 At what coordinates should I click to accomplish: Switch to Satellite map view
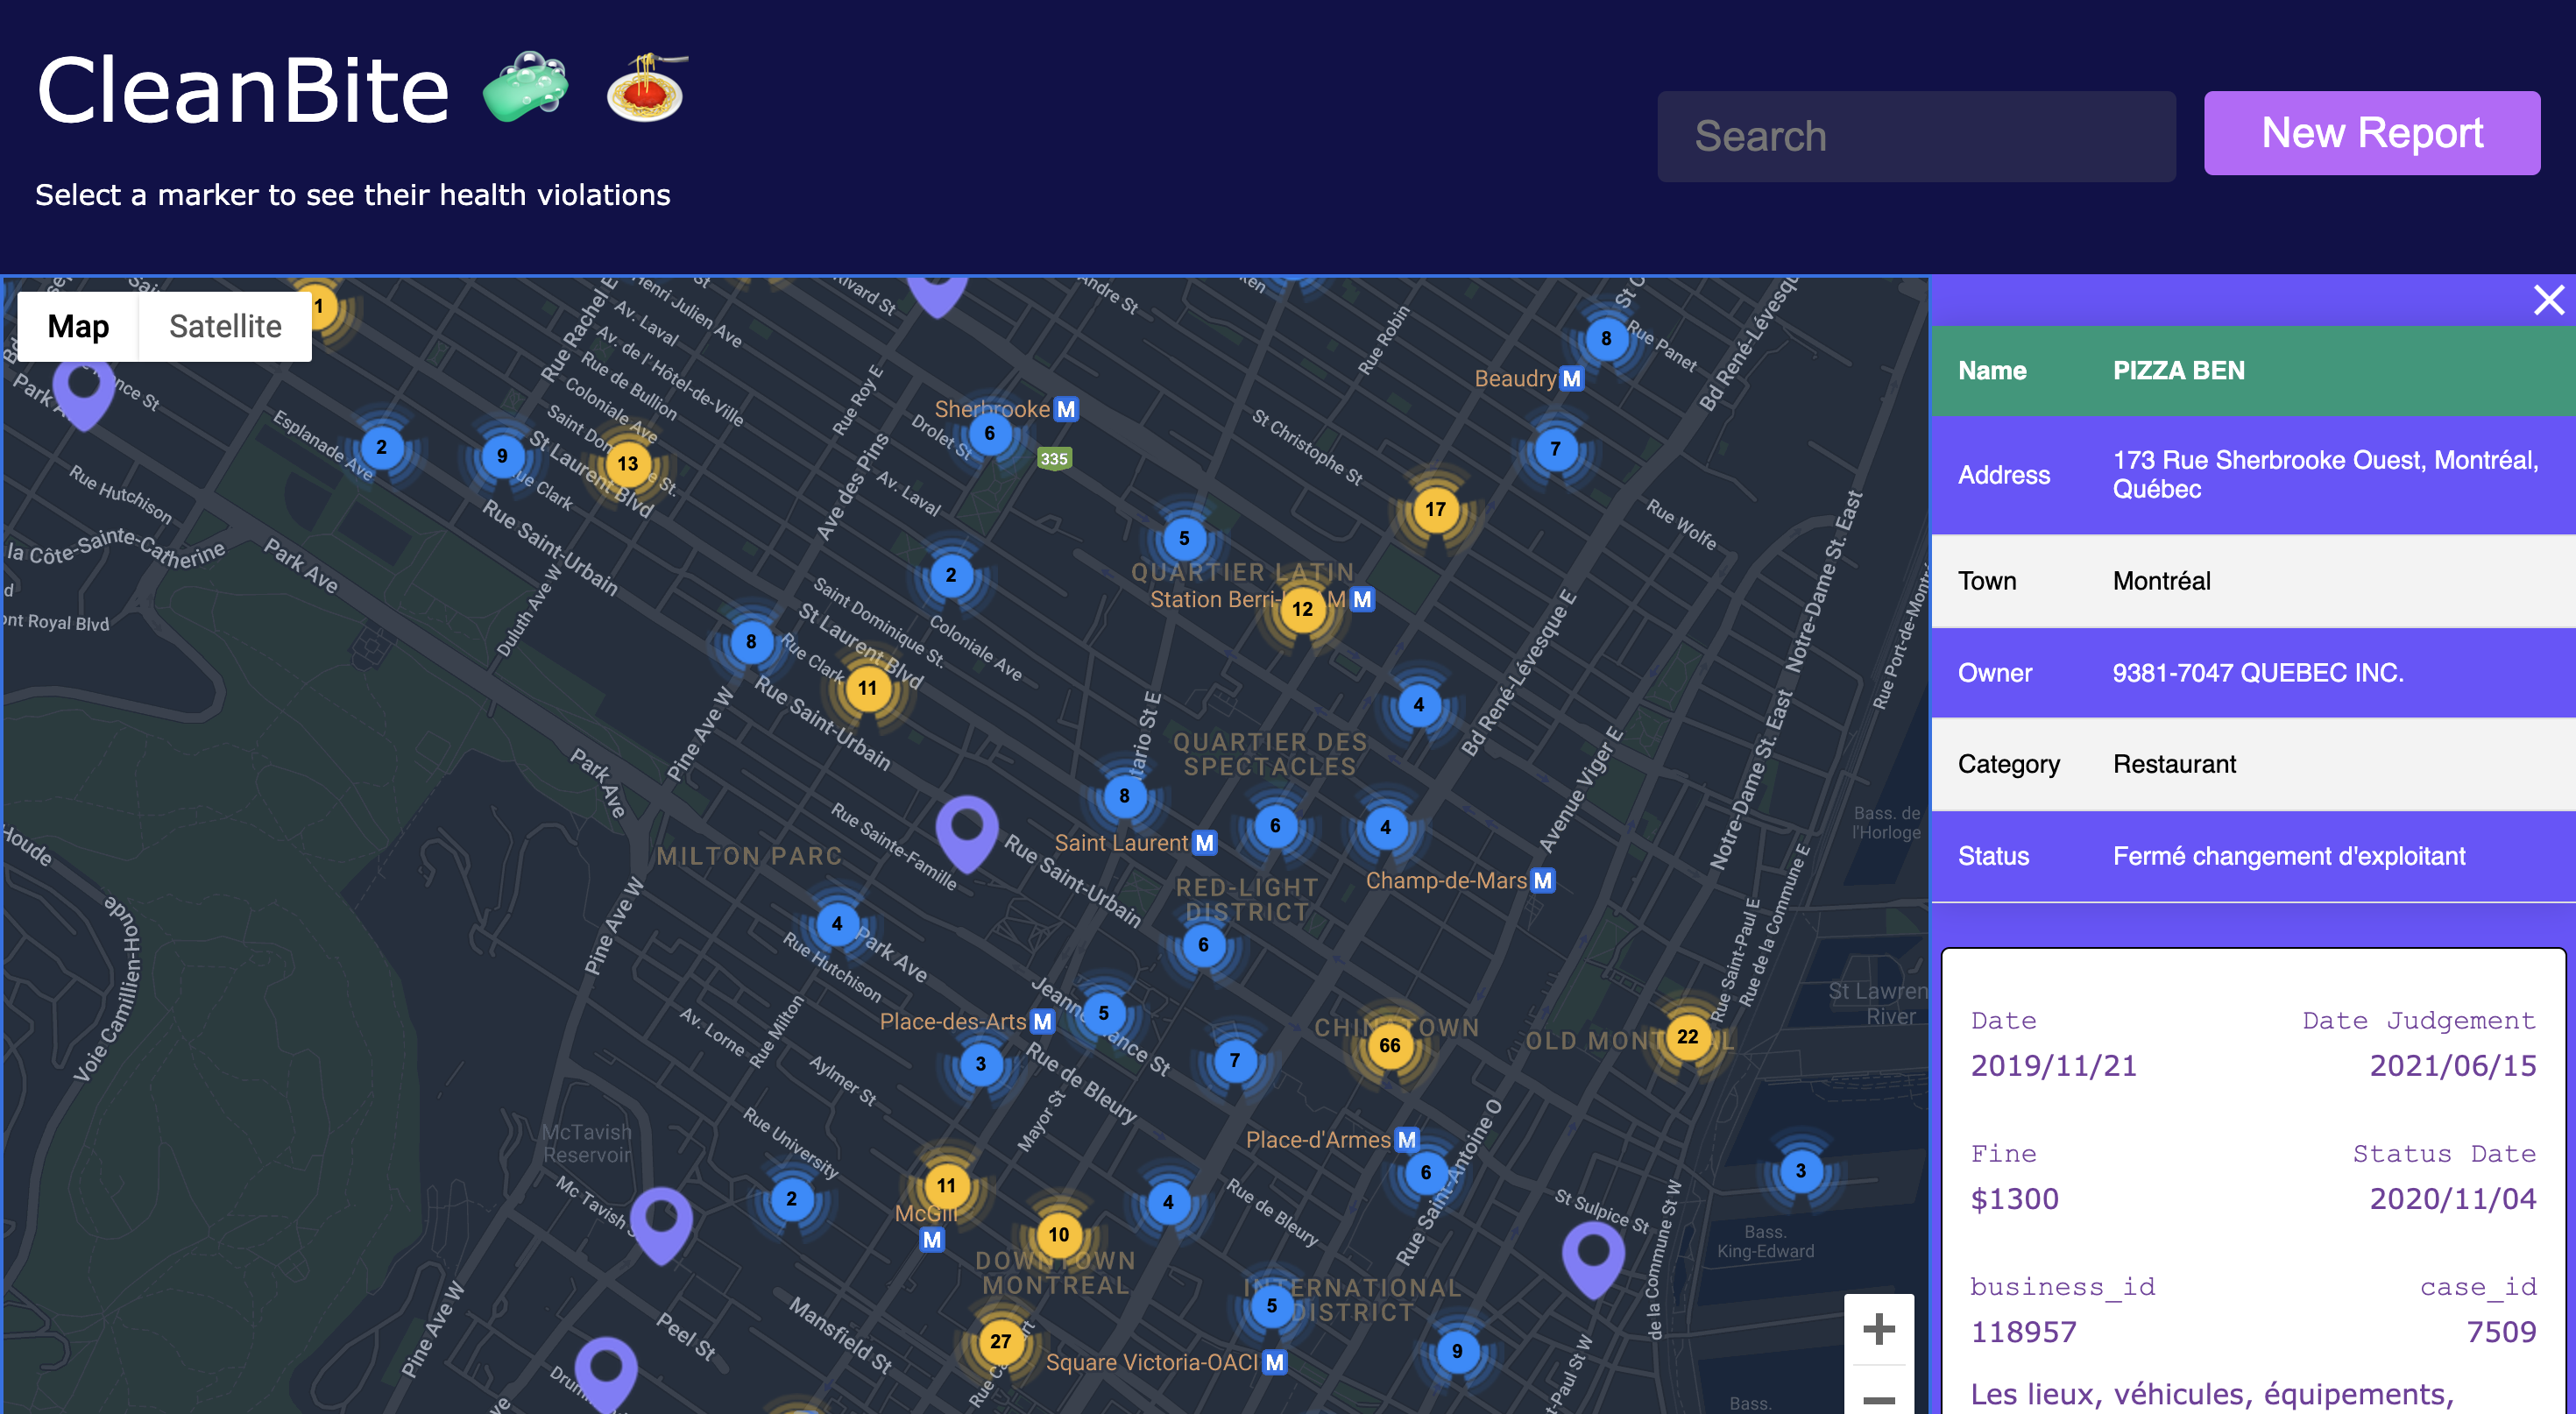point(225,326)
